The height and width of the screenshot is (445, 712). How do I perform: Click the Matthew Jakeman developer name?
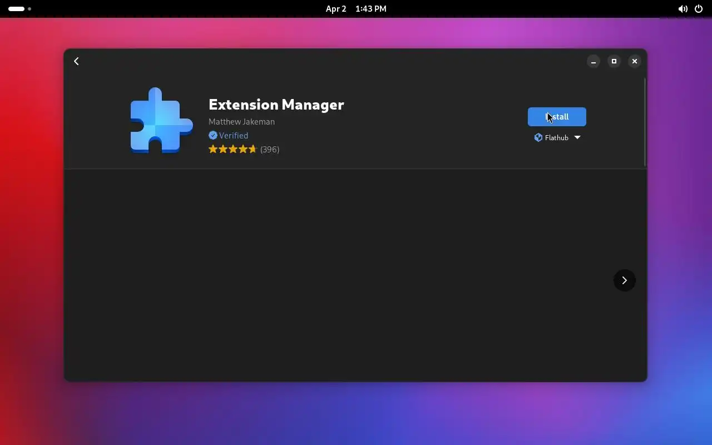(x=241, y=121)
